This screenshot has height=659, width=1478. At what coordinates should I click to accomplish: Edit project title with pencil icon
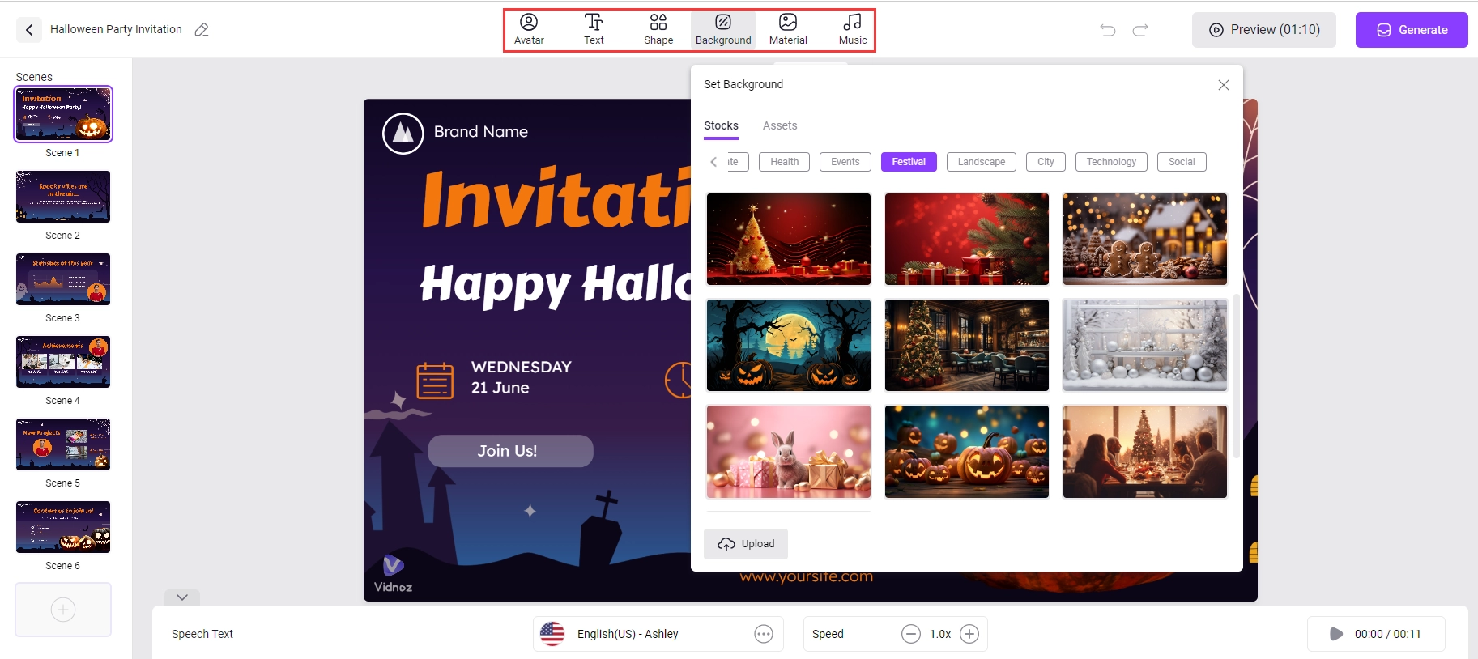pyautogui.click(x=202, y=30)
